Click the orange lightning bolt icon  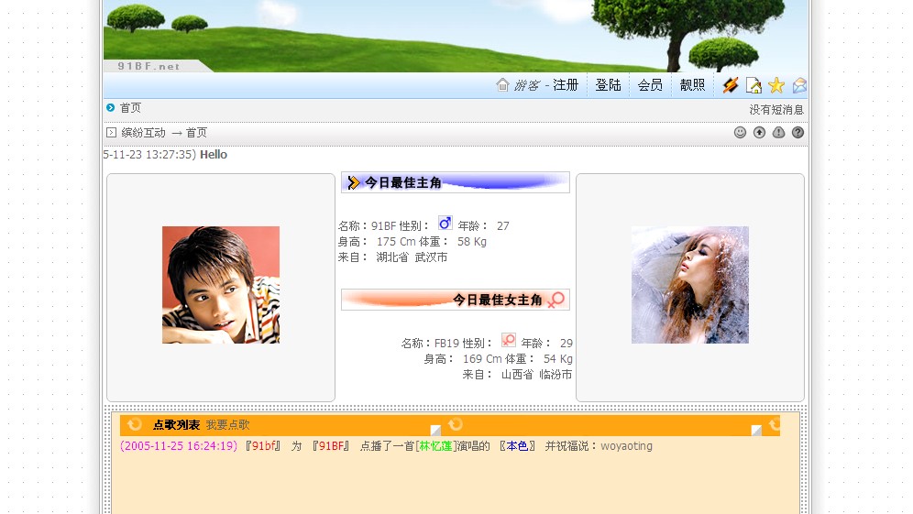(x=731, y=85)
